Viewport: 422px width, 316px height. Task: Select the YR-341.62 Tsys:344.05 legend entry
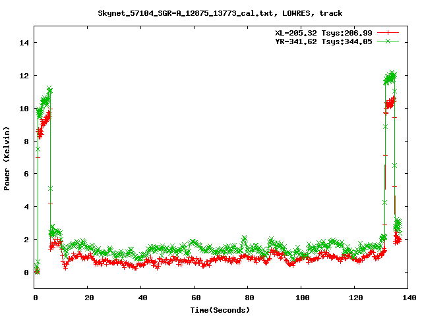[324, 41]
